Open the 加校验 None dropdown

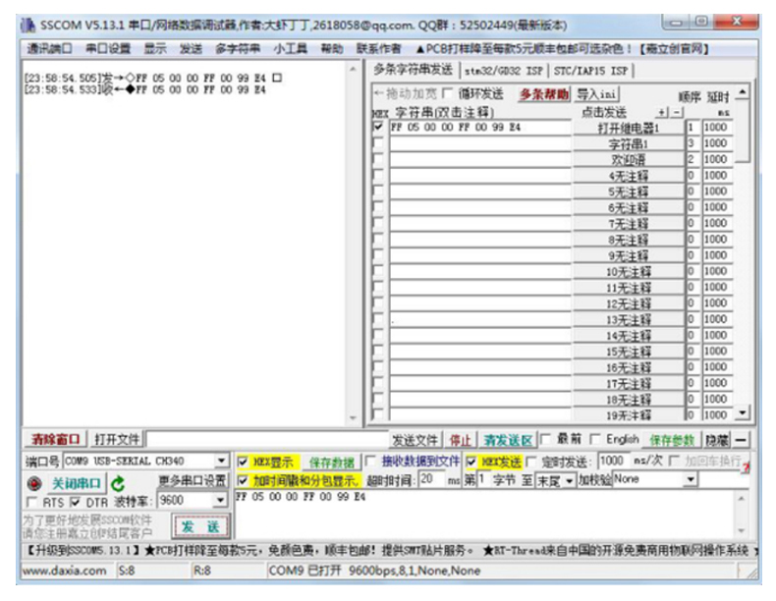tap(691, 480)
